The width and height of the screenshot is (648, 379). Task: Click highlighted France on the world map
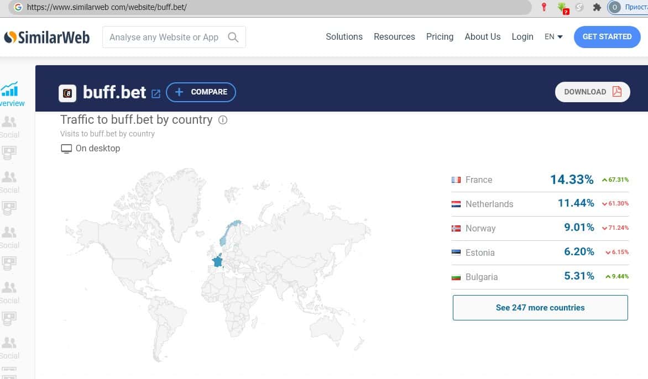tap(217, 261)
